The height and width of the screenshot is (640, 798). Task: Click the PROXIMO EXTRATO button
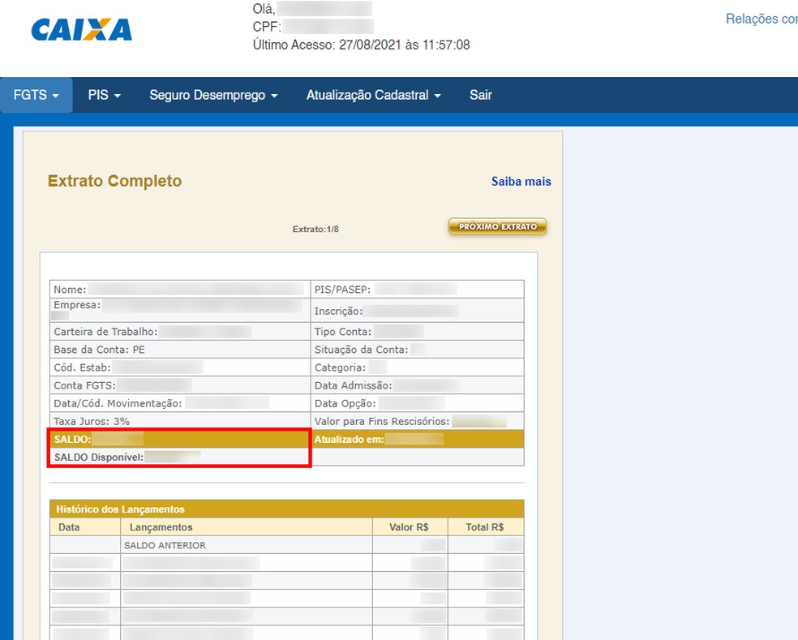[x=496, y=226]
